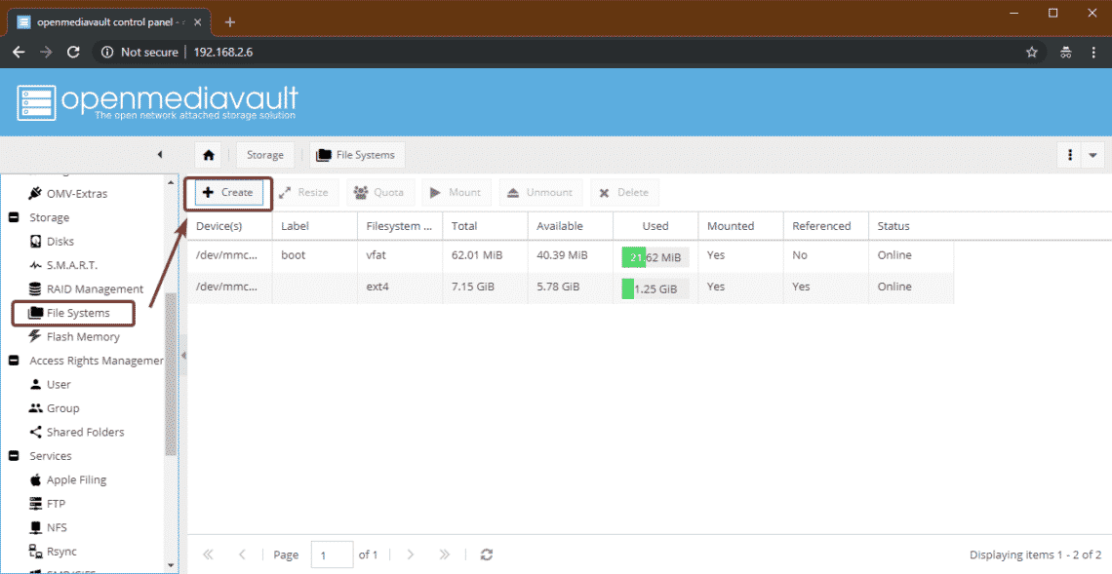Collapse the Services tree section
Screen dimensions: 1112x574
click(14, 456)
